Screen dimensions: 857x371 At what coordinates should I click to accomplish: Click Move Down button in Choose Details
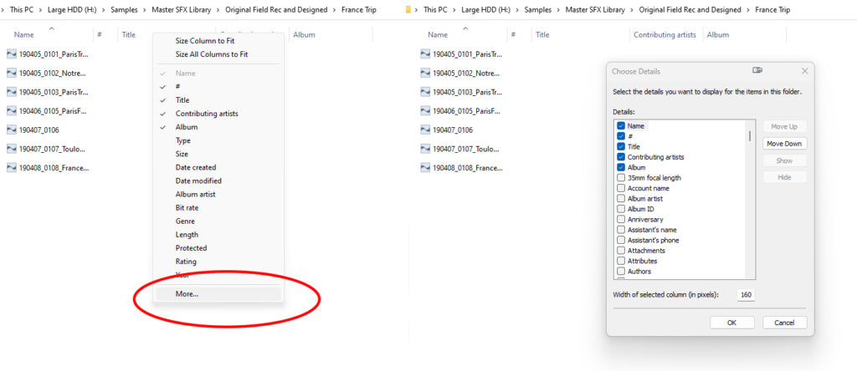(784, 144)
